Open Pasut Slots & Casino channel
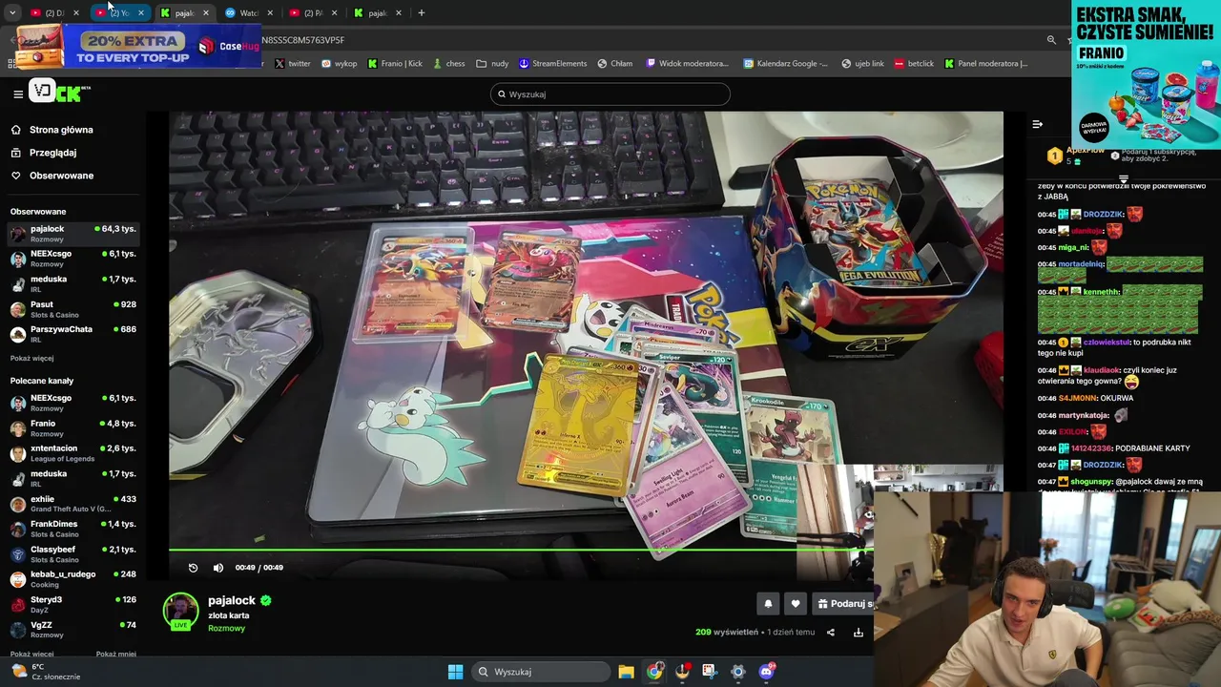This screenshot has height=687, width=1221. click(72, 309)
